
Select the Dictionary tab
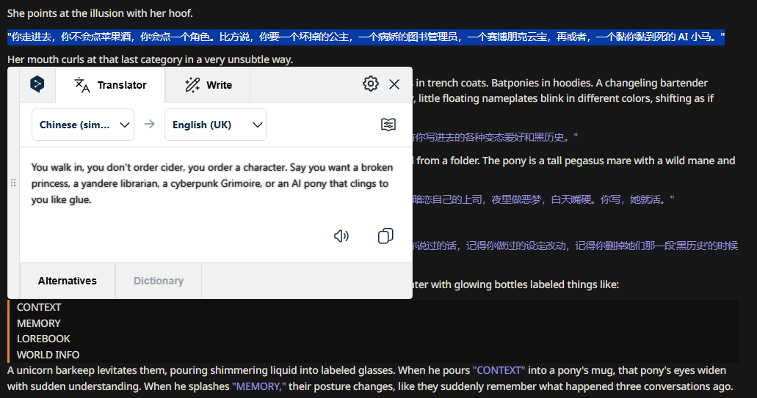point(159,281)
